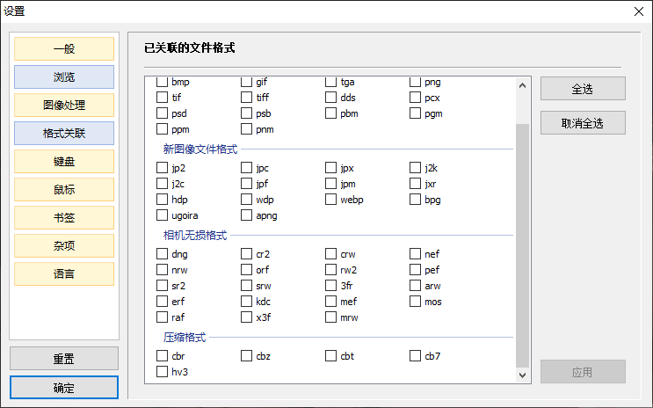This screenshot has width=653, height=408.
Task: Tick the apng checkbox
Action: [247, 215]
